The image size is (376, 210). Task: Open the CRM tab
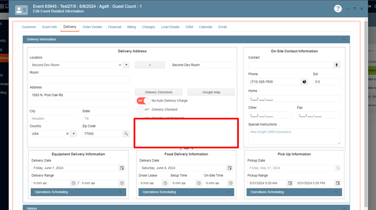189,27
